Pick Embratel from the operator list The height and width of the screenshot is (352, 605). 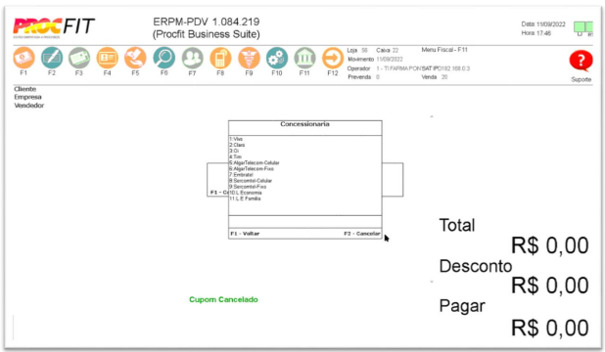click(241, 175)
